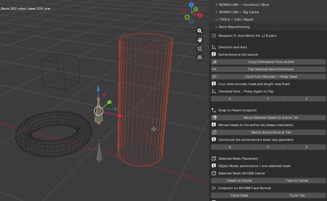Click the Selected Mesh MVOBB Center icon
The width and height of the screenshot is (327, 201).
tap(214, 173)
